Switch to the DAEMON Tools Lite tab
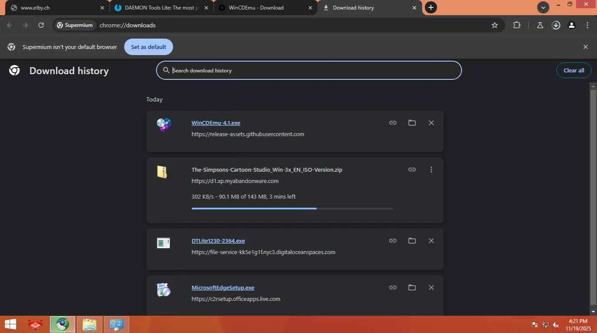Image resolution: width=597 pixels, height=333 pixels. (x=161, y=8)
